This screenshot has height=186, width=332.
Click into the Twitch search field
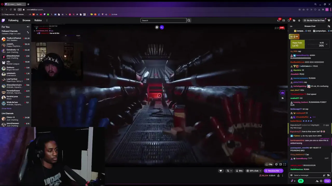[x=163, y=20]
